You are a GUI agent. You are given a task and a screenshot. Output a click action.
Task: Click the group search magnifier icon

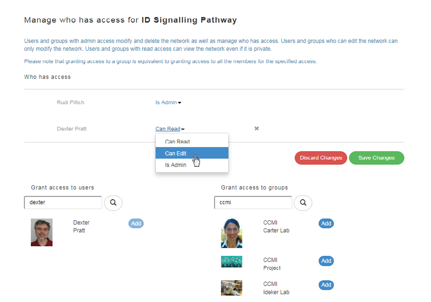[x=303, y=203]
